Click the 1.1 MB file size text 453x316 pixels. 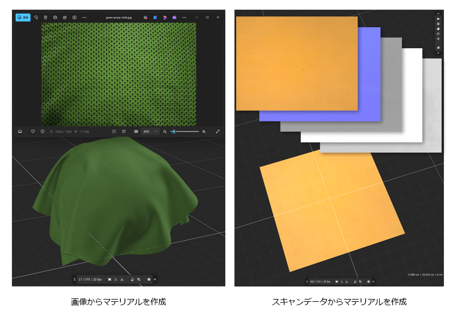pos(84,132)
